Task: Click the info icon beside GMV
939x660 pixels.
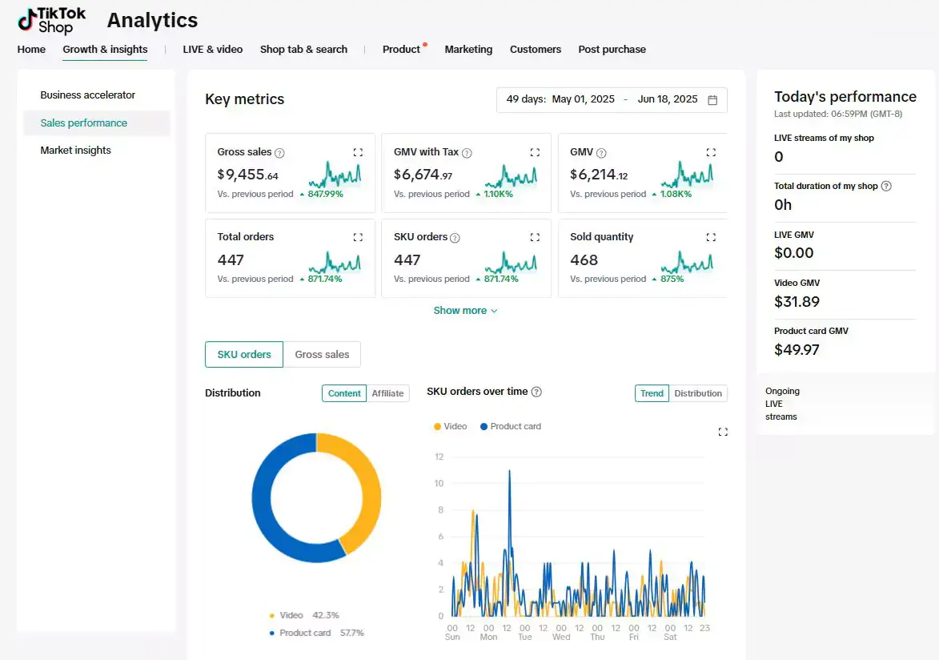Action: tap(601, 153)
